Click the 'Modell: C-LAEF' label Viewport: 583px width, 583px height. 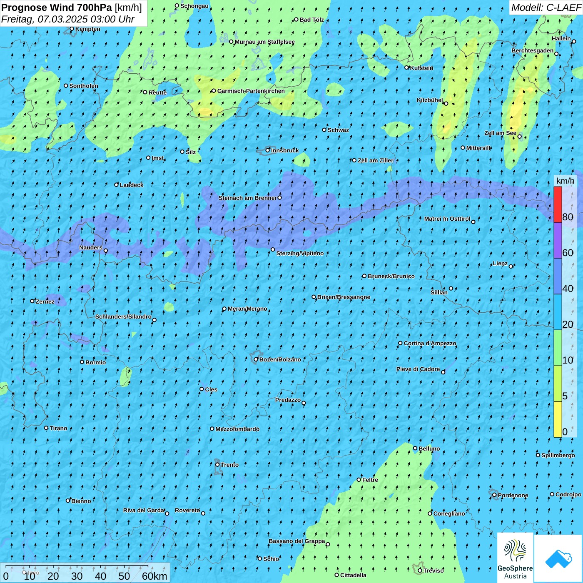click(x=546, y=7)
